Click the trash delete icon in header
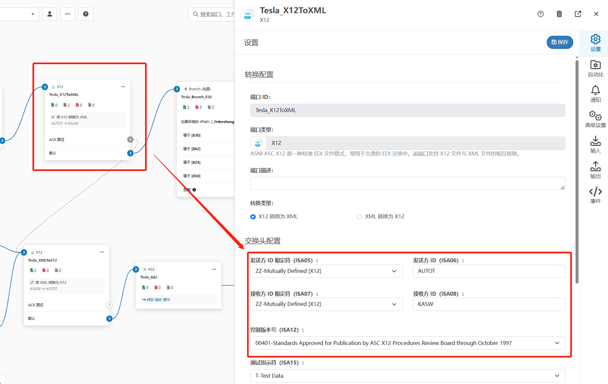The image size is (608, 384). [x=559, y=14]
